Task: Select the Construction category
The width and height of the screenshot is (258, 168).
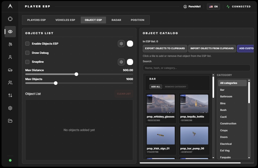Action: 232,123
